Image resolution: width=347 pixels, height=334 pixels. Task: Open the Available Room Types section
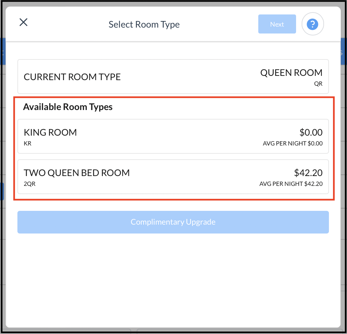point(173,148)
